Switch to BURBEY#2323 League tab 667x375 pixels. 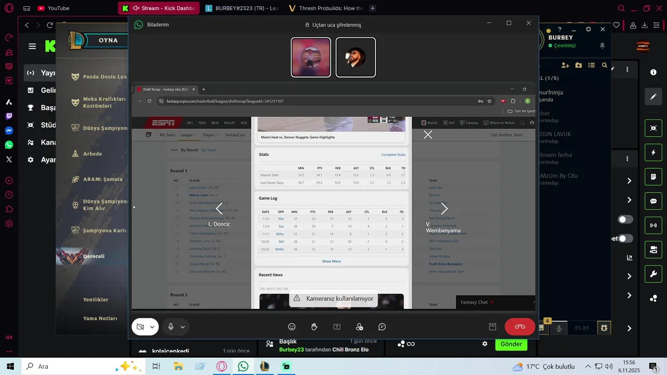pos(242,8)
